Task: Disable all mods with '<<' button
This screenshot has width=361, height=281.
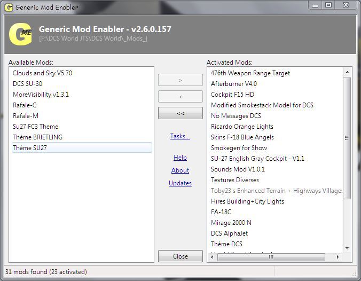Action: coord(180,113)
